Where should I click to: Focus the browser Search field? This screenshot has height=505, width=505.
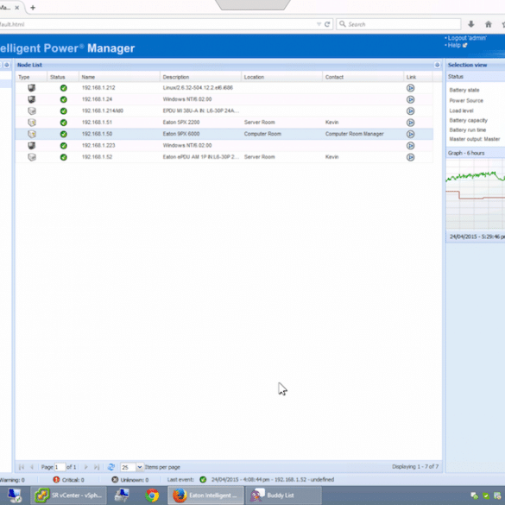point(399,24)
